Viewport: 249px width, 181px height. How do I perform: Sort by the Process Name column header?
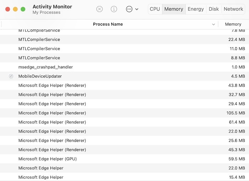(108, 24)
